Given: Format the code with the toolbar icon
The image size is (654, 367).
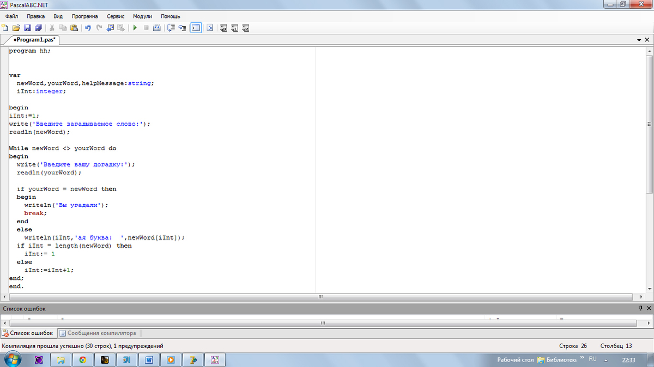Looking at the screenshot, I should 210,28.
